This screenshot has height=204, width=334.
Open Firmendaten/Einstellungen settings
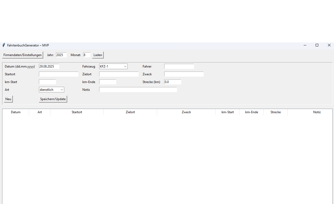[x=22, y=55]
